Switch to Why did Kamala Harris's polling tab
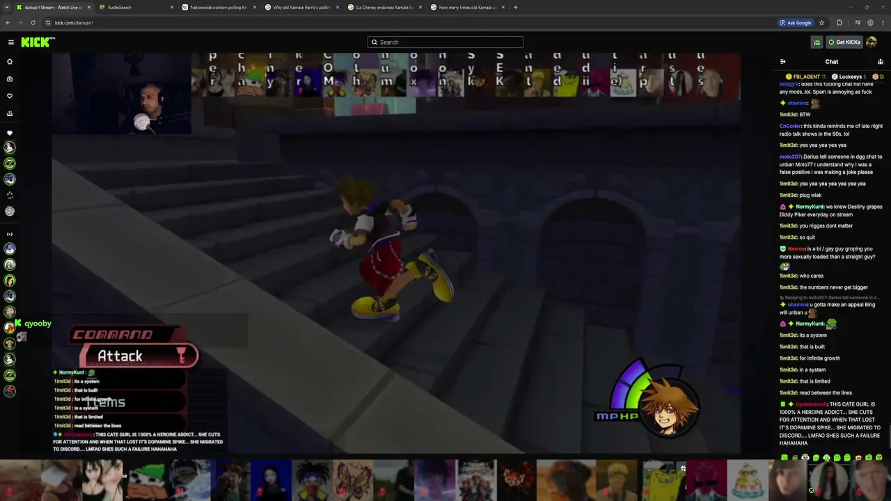Screen dimensions: 891x501 click(x=301, y=7)
